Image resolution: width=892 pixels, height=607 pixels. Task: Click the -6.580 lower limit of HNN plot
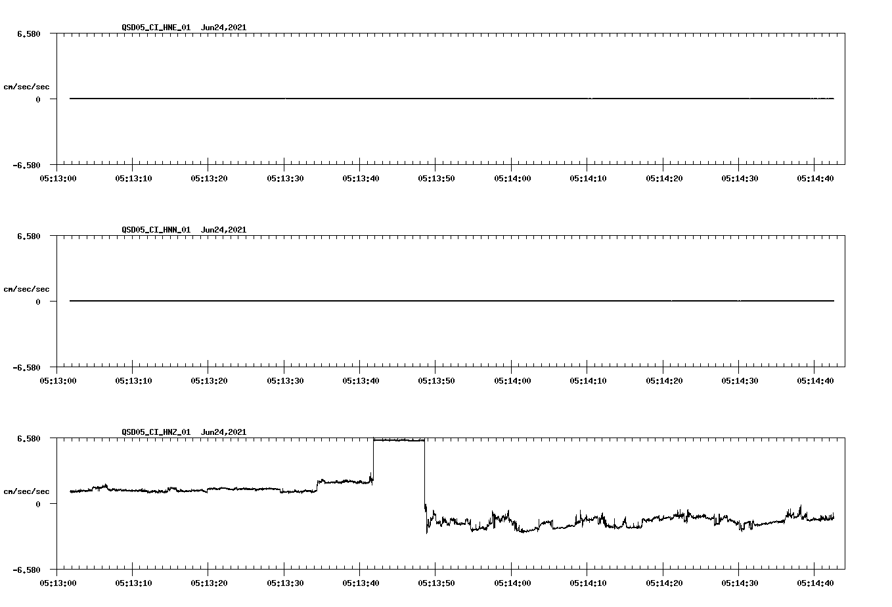point(26,367)
